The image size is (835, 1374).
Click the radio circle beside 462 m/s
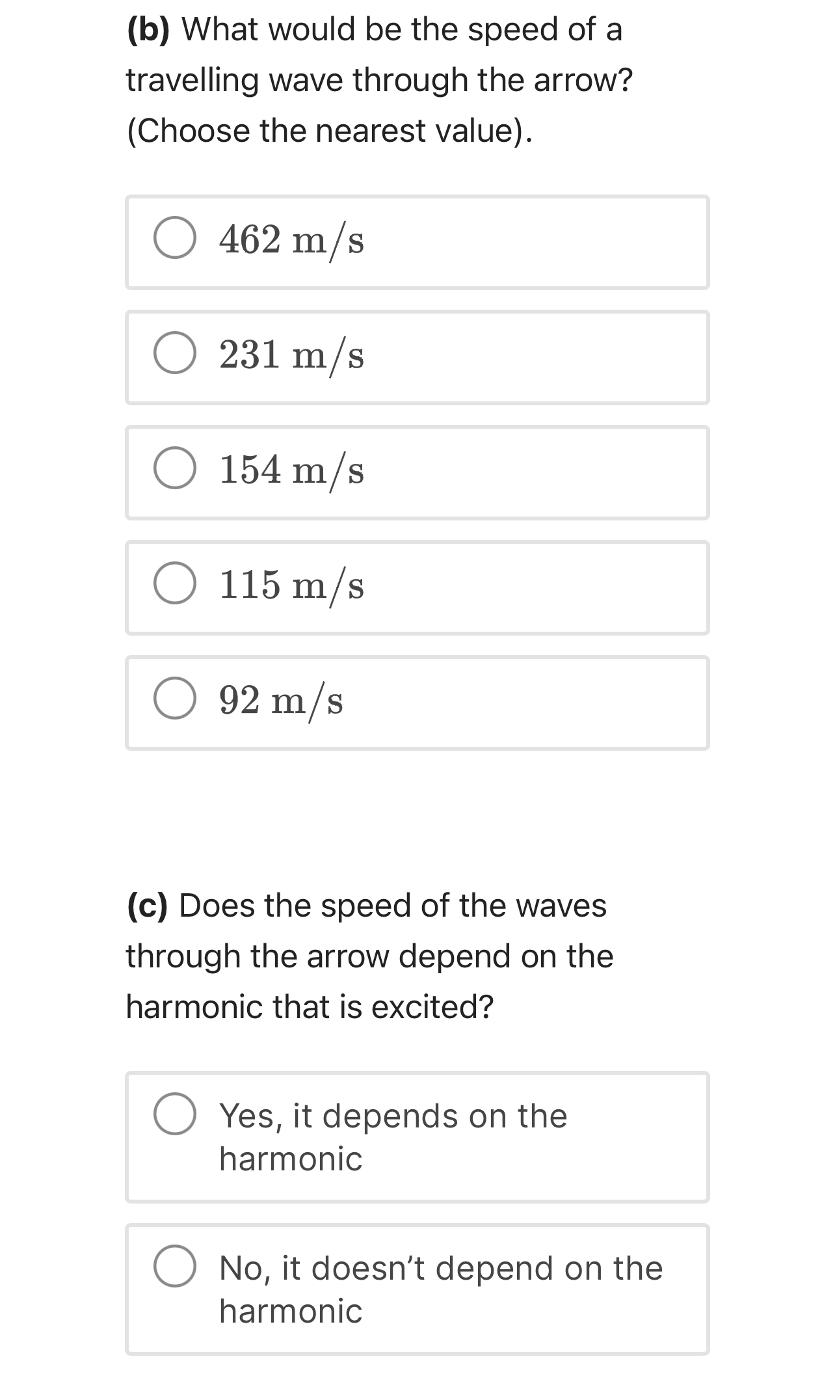tap(176, 239)
